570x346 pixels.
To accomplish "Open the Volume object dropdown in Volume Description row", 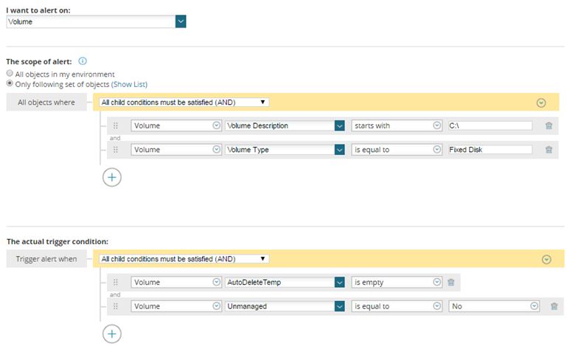I will [x=176, y=125].
